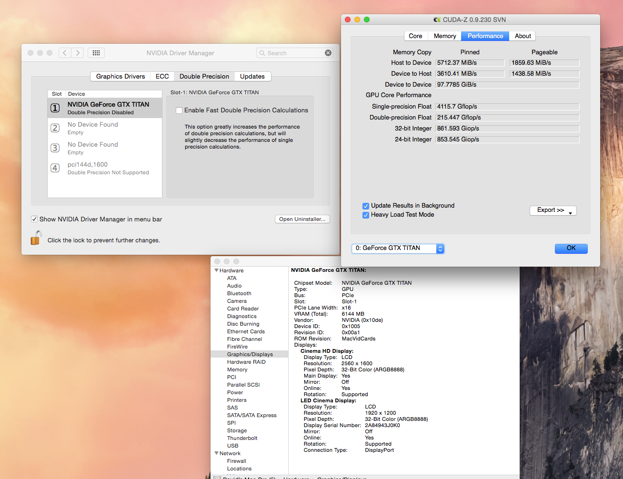
Task: Select Fibre Channel in Hardware list
Action: pos(244,339)
